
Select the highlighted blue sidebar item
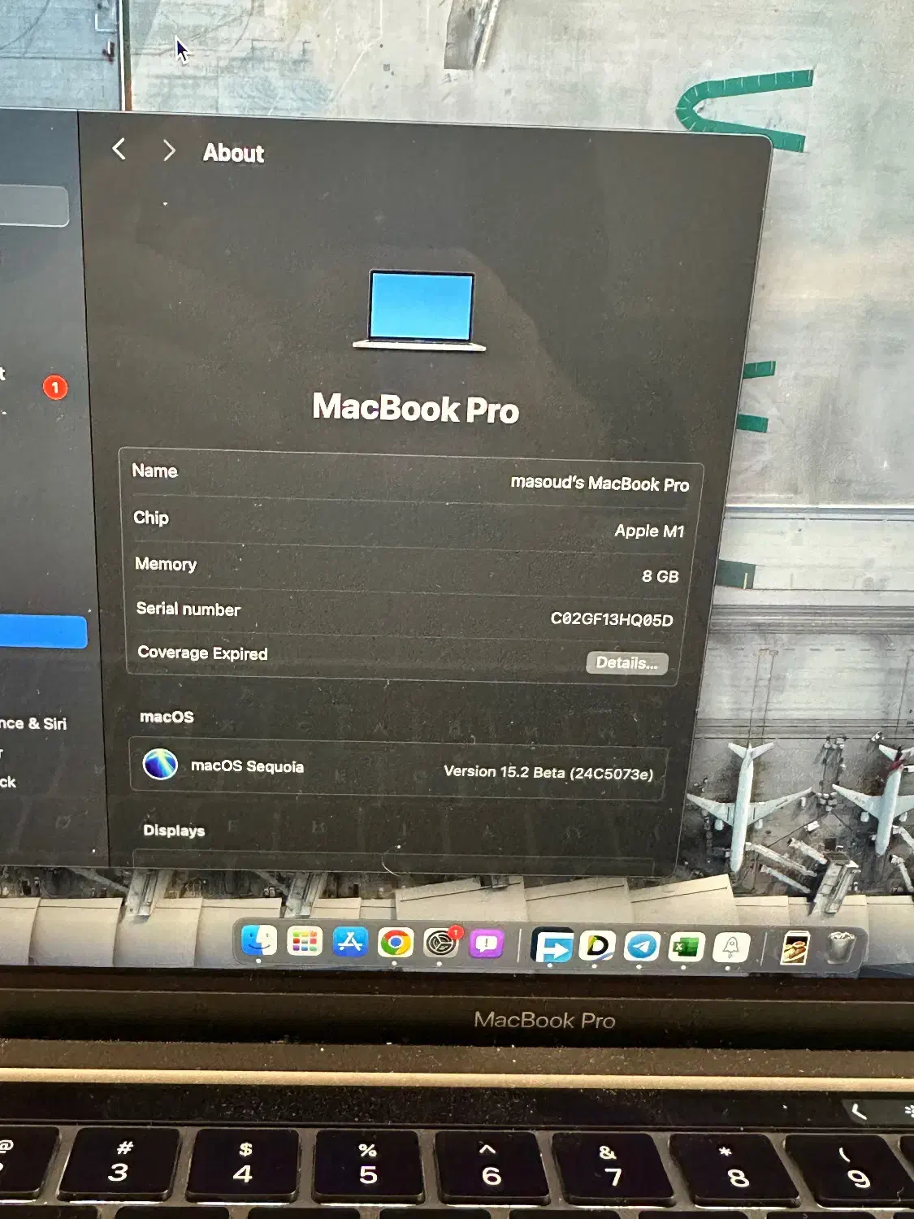coord(43,631)
